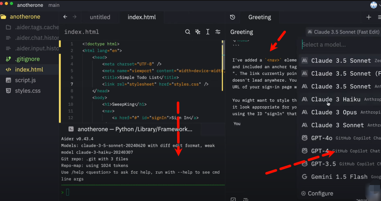This screenshot has width=381, height=201.
Task: Click the main git branch label
Action: pyautogui.click(x=54, y=5)
